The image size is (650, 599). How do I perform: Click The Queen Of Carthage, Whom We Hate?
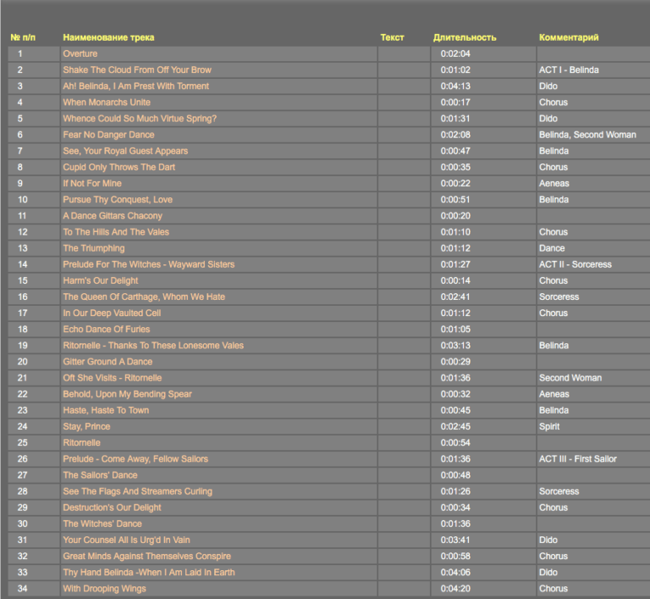(144, 297)
